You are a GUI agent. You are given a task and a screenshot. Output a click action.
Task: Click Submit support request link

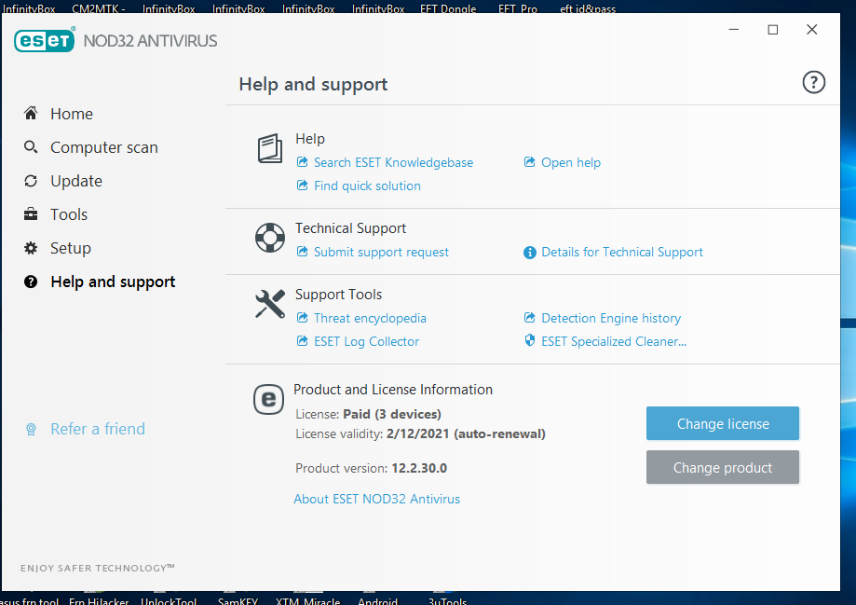[381, 252]
